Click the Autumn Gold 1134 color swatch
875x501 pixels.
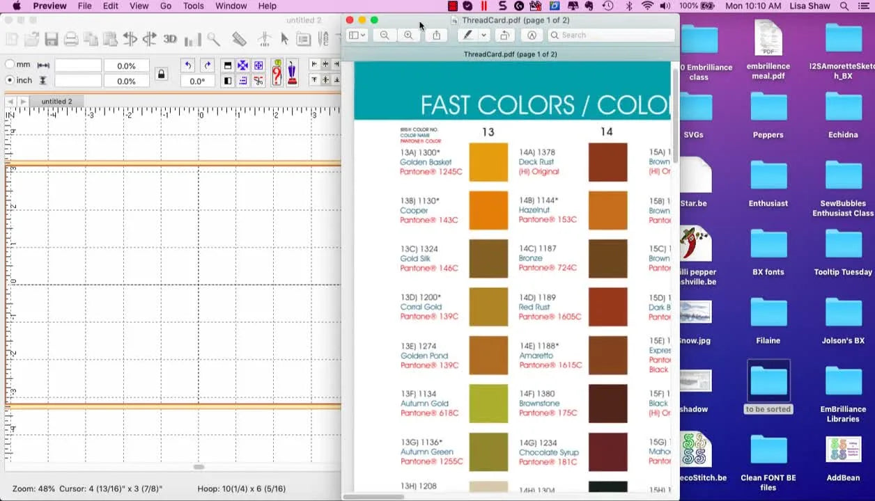pos(488,404)
